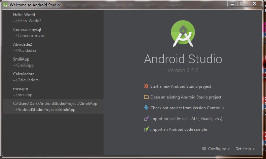Import an Android code sample
The height and width of the screenshot is (159, 266).
pyautogui.click(x=179, y=129)
